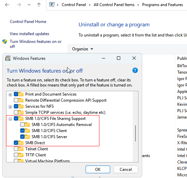Click the Forward arrow in navigation bar

click(x=19, y=5)
